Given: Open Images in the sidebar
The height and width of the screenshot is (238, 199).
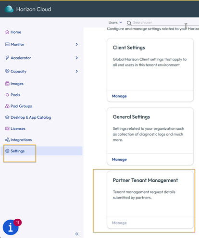Looking at the screenshot, I should coord(17,84).
